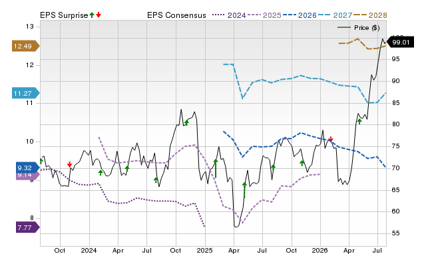
Task: Click the 55 label on the price axis
Action: pos(395,233)
